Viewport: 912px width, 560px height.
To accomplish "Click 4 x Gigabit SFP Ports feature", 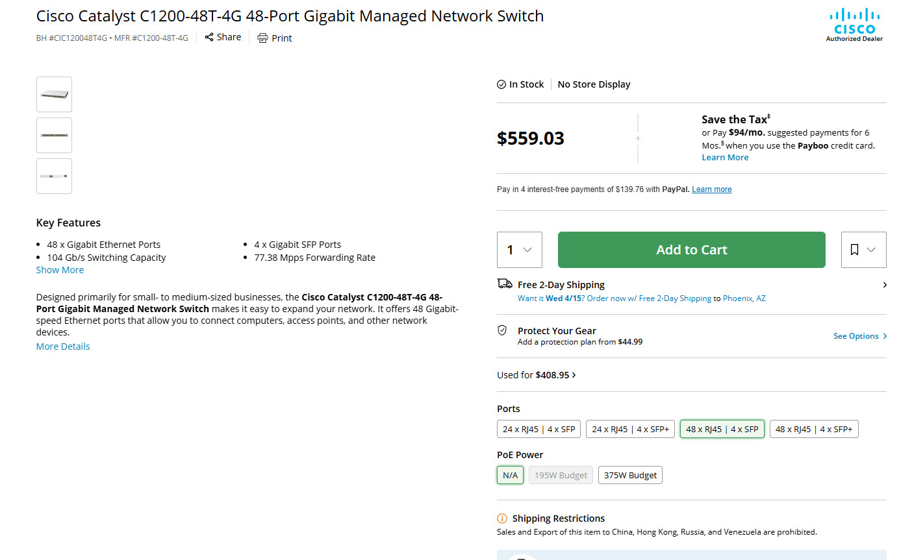I will (x=298, y=245).
